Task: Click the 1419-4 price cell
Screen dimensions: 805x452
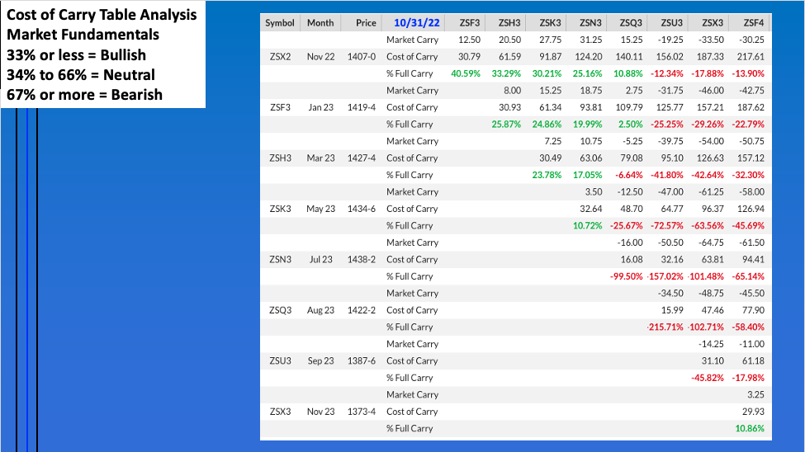Action: (x=362, y=107)
